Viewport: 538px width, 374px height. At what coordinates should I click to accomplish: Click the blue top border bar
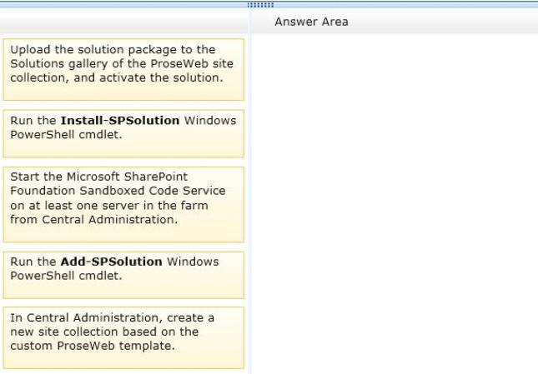(x=269, y=5)
